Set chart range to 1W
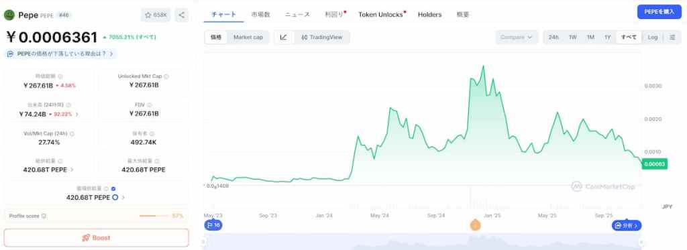 [573, 38]
